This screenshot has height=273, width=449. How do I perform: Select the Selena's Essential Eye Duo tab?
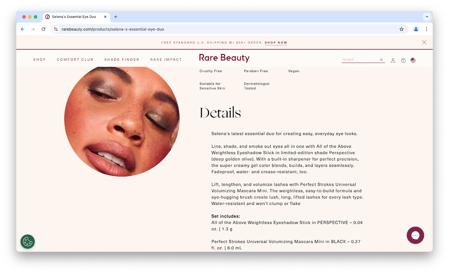pyautogui.click(x=76, y=17)
